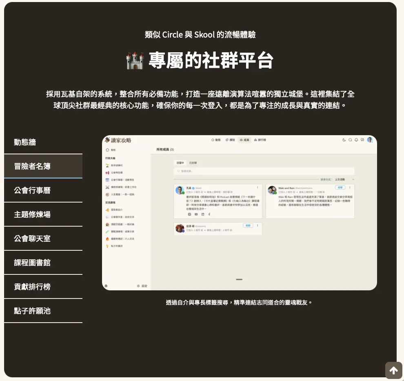Click the dark mode moon icon
This screenshot has height=381, width=404.
point(344,140)
